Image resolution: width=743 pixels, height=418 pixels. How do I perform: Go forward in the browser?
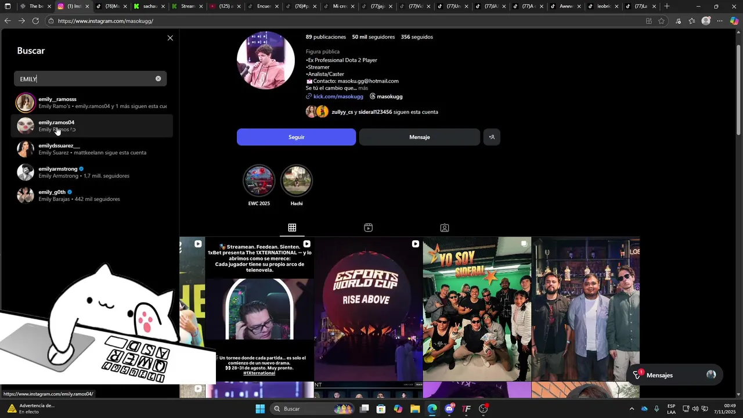[21, 21]
